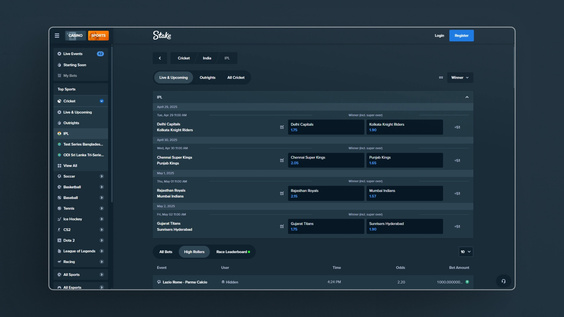
Task: Open the 10 rows-per-page dropdown
Action: pos(466,252)
